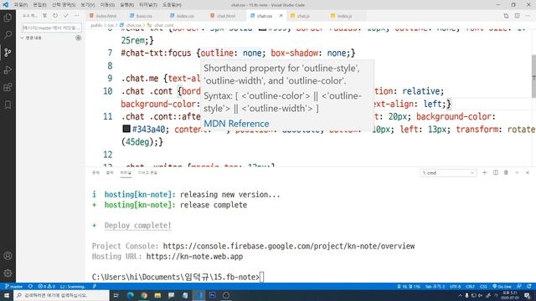Screen dimensions: 536x301
Task: Change CRLF line ending in status bar
Action: 471,286
